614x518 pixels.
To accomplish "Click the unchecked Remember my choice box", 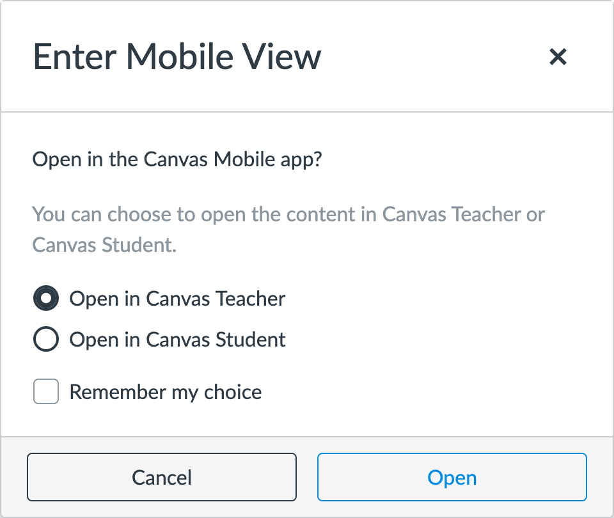I will coord(45,391).
